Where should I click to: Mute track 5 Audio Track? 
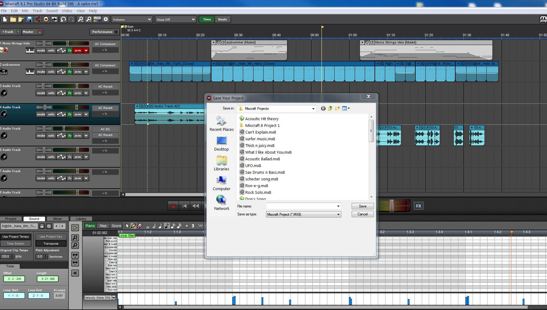(x=41, y=136)
